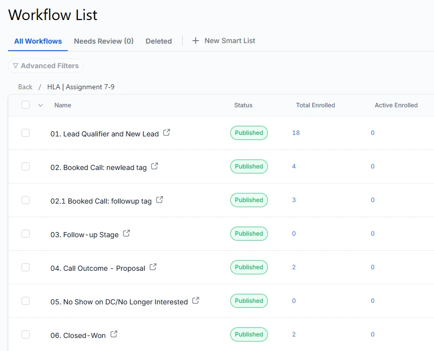
Task: Click the funnel icon in Advanced Filters
Action: [16, 66]
